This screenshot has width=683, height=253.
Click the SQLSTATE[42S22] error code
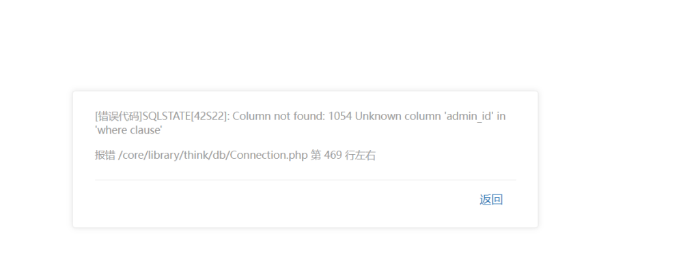pyautogui.click(x=186, y=116)
